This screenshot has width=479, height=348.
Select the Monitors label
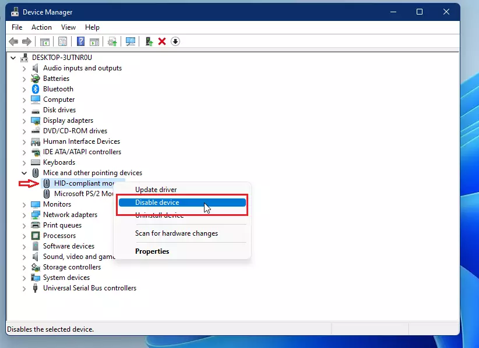(x=57, y=204)
